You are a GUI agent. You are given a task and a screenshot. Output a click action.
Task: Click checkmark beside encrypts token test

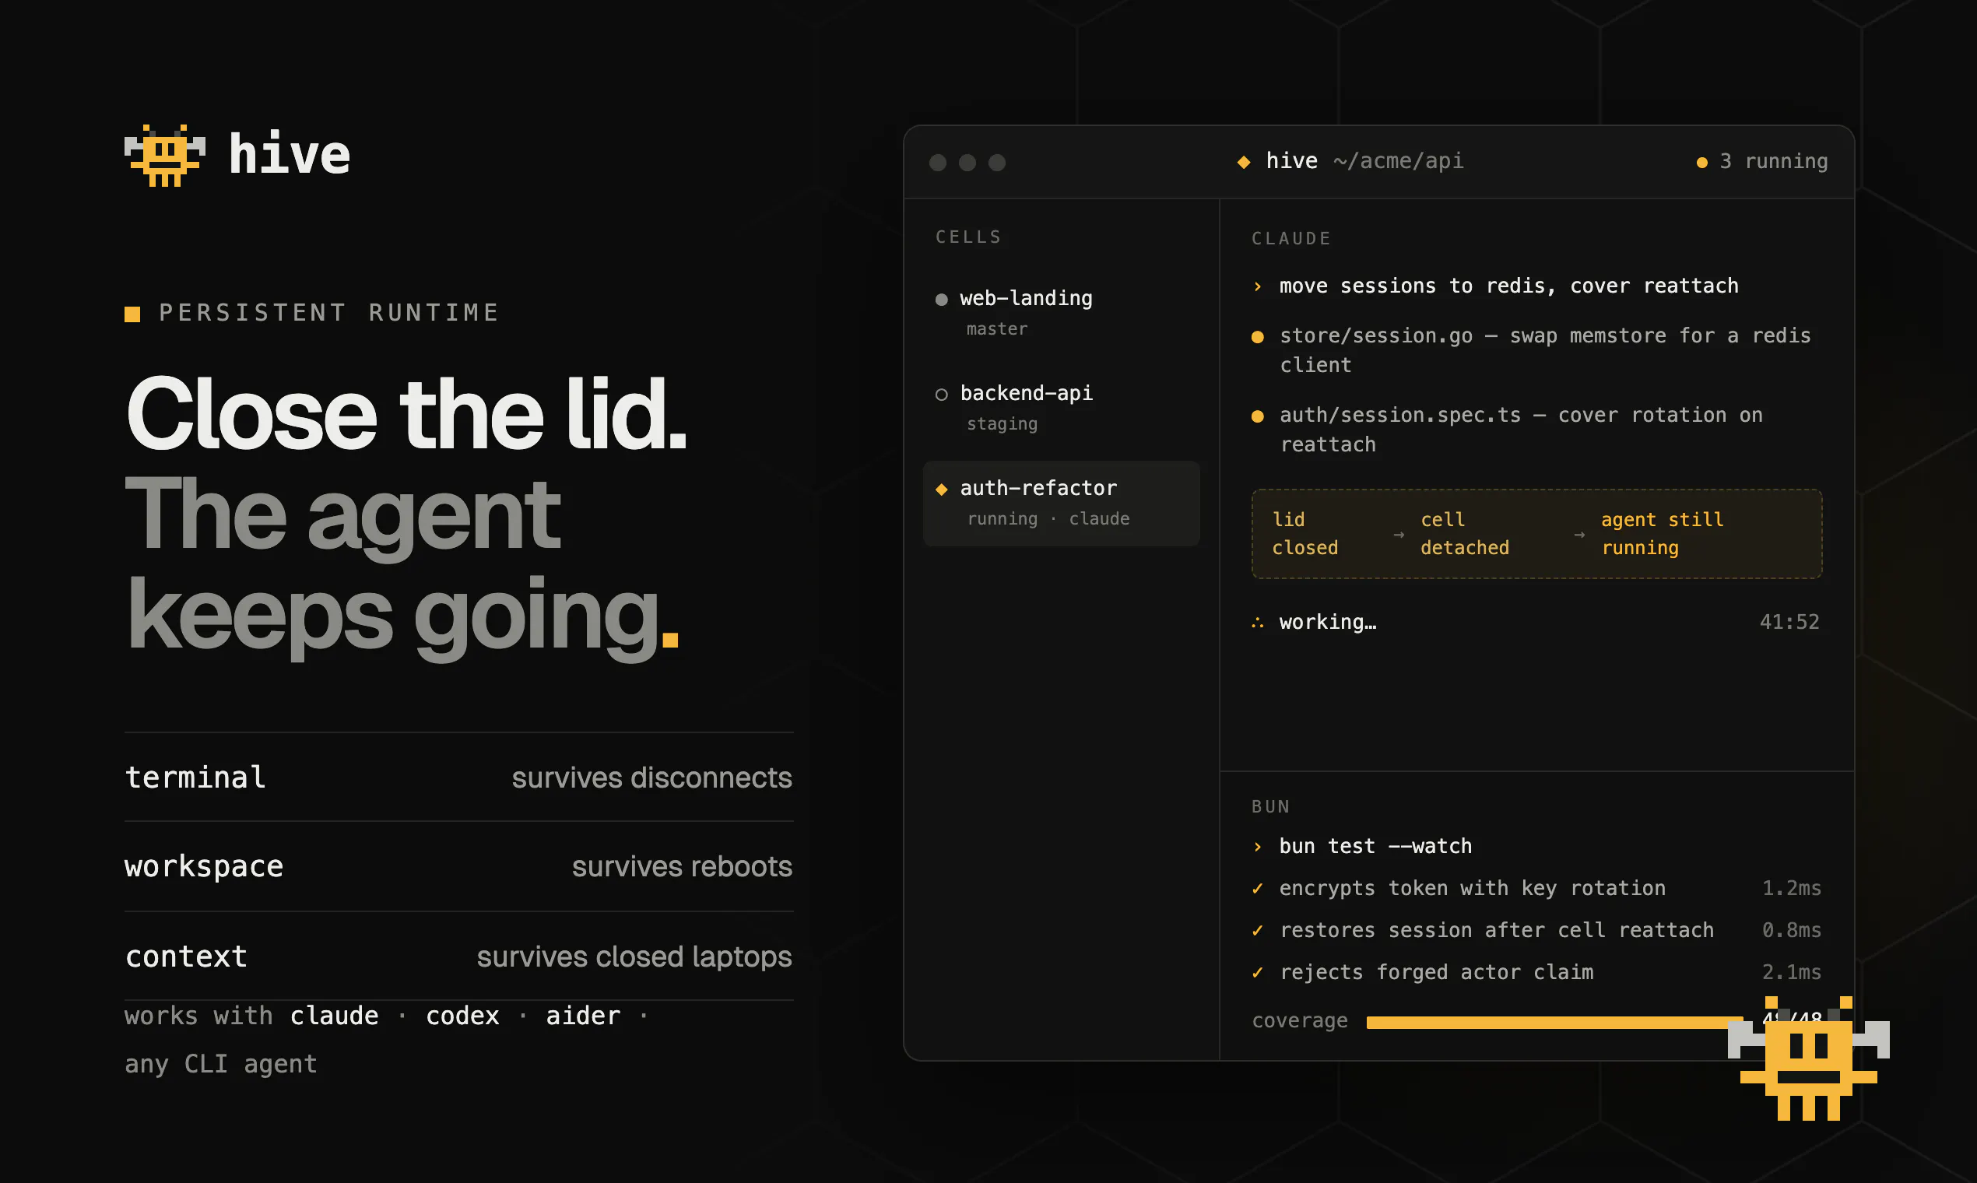tap(1258, 888)
